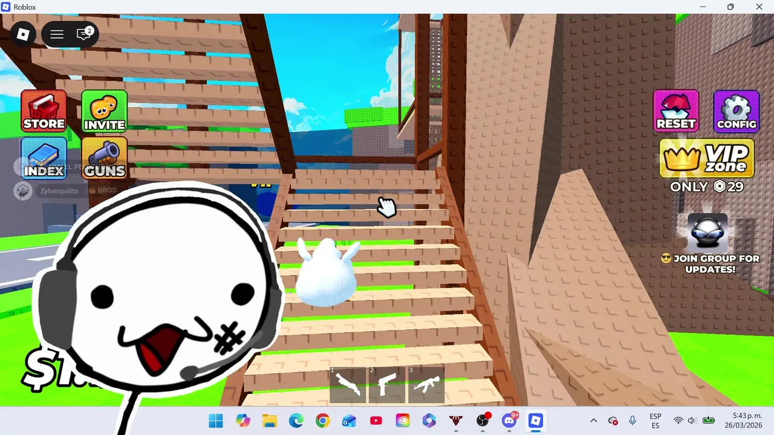The height and width of the screenshot is (435, 774).
Task: Open the ESP ES language switcher
Action: (x=655, y=420)
